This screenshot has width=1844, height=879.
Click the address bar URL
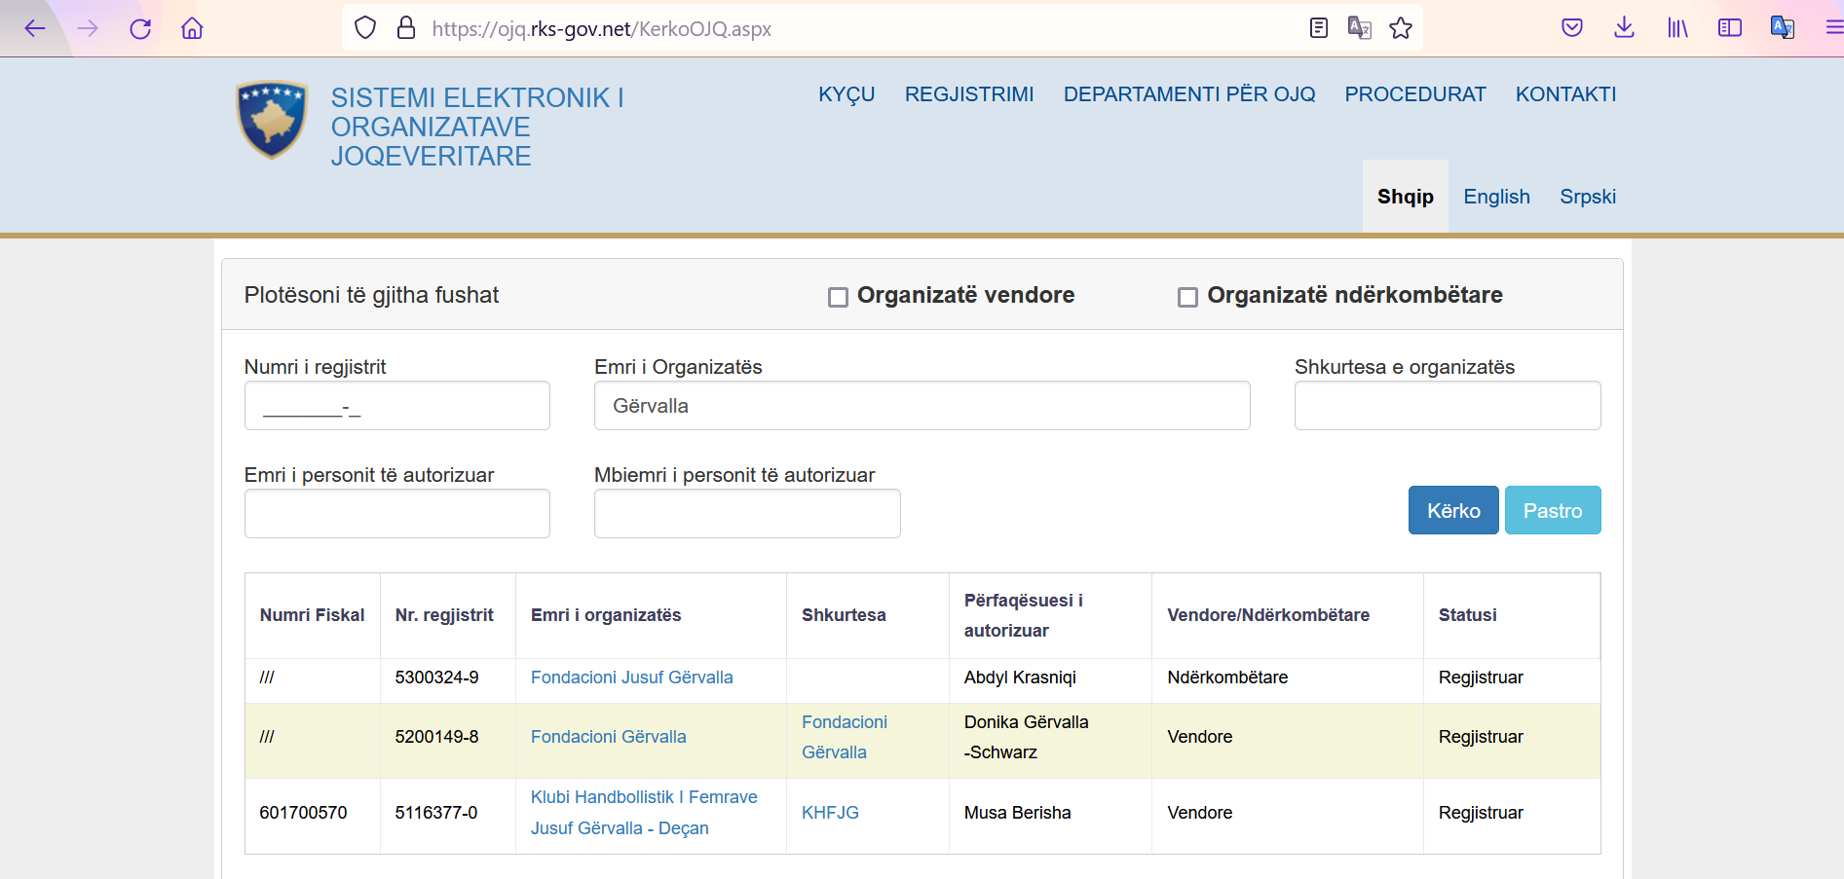click(602, 29)
